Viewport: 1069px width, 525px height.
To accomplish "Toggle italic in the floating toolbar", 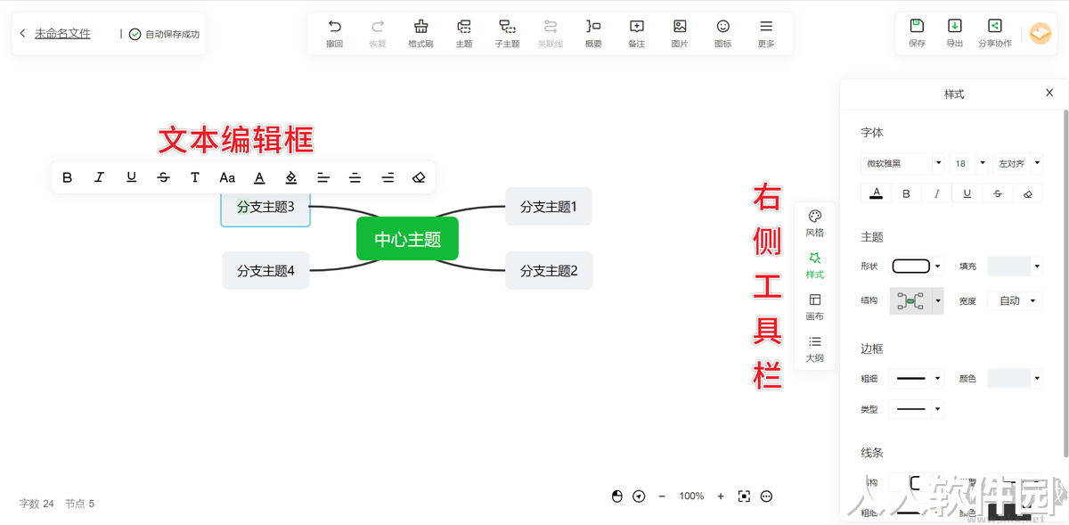I will click(x=99, y=177).
